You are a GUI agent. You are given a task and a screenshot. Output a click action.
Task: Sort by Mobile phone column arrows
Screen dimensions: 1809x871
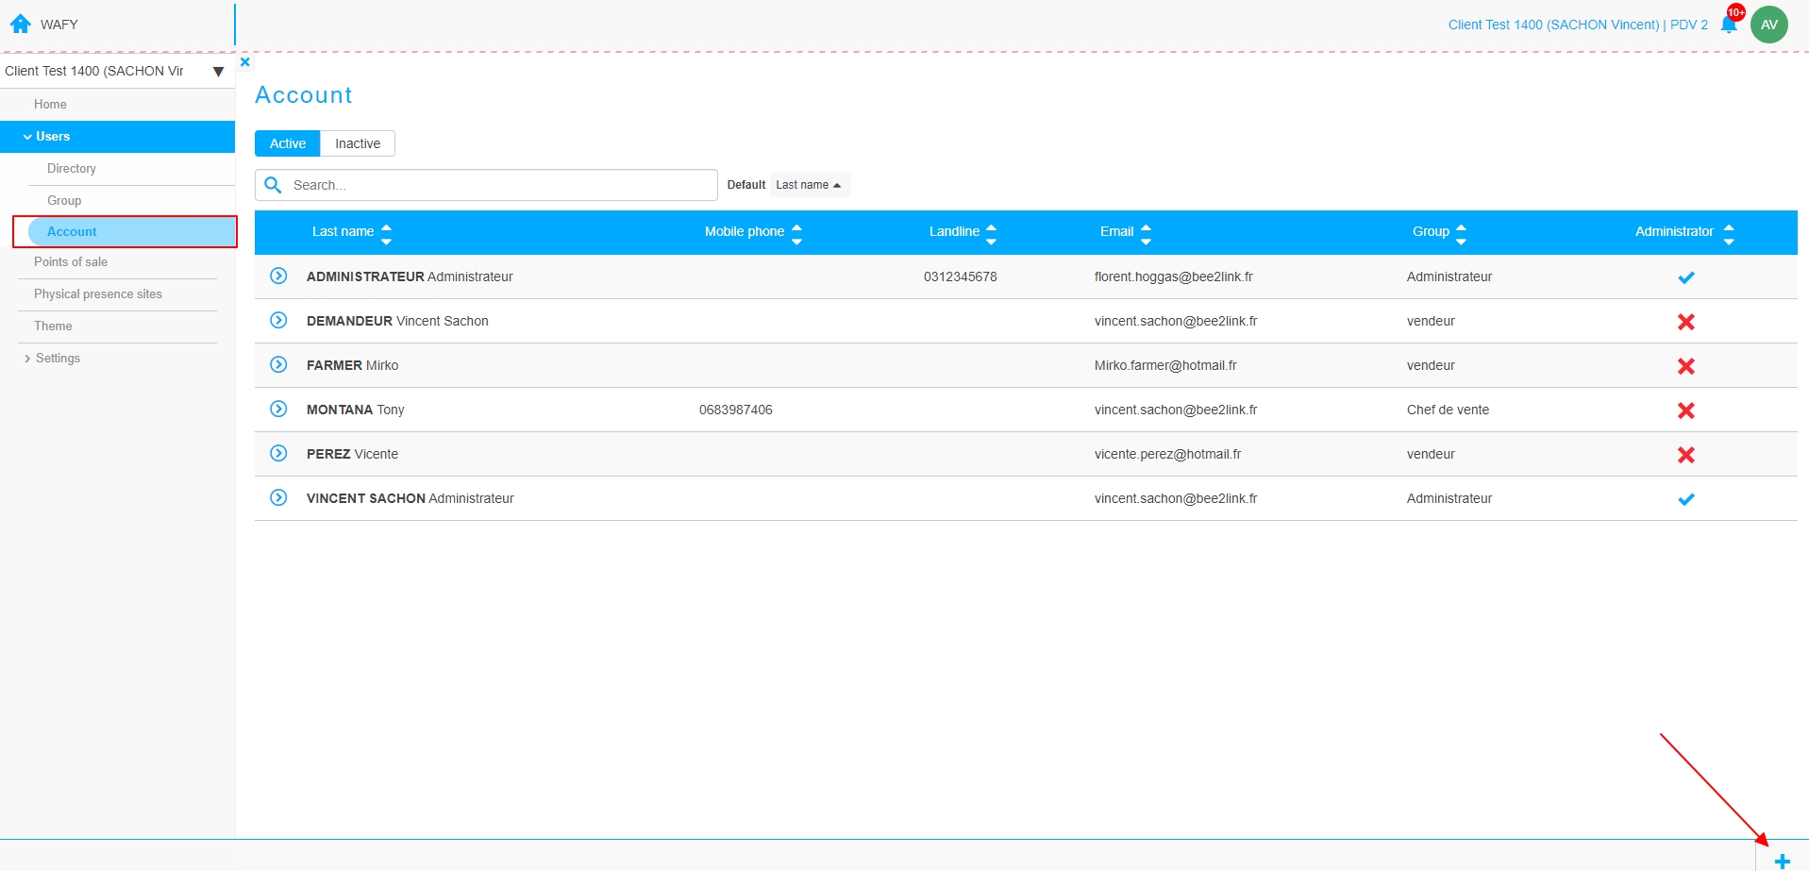click(x=796, y=234)
